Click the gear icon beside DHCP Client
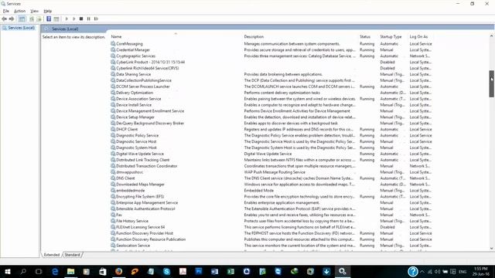Image resolution: width=495 pixels, height=278 pixels. pos(113,129)
